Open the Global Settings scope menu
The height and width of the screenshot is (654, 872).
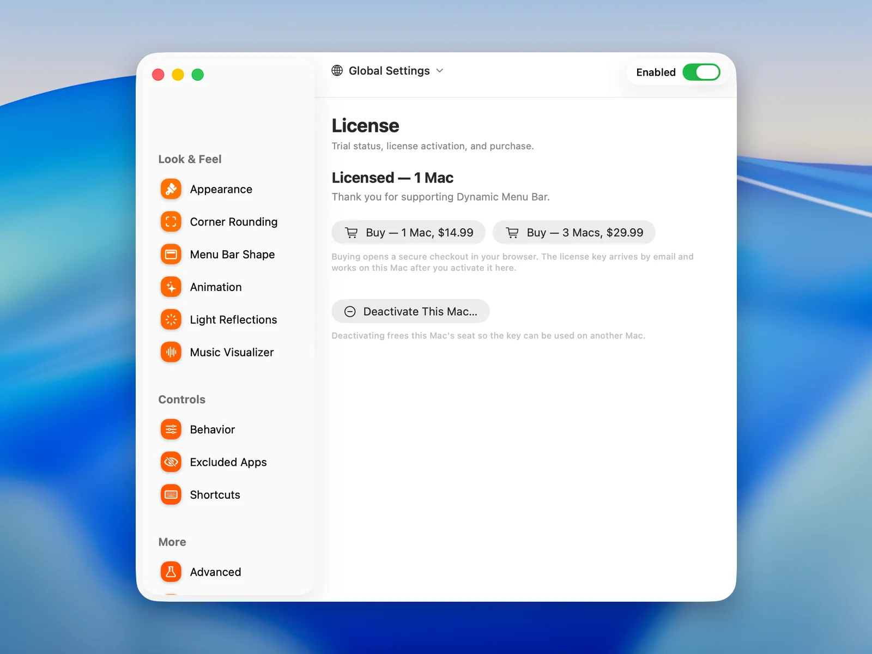(x=387, y=71)
